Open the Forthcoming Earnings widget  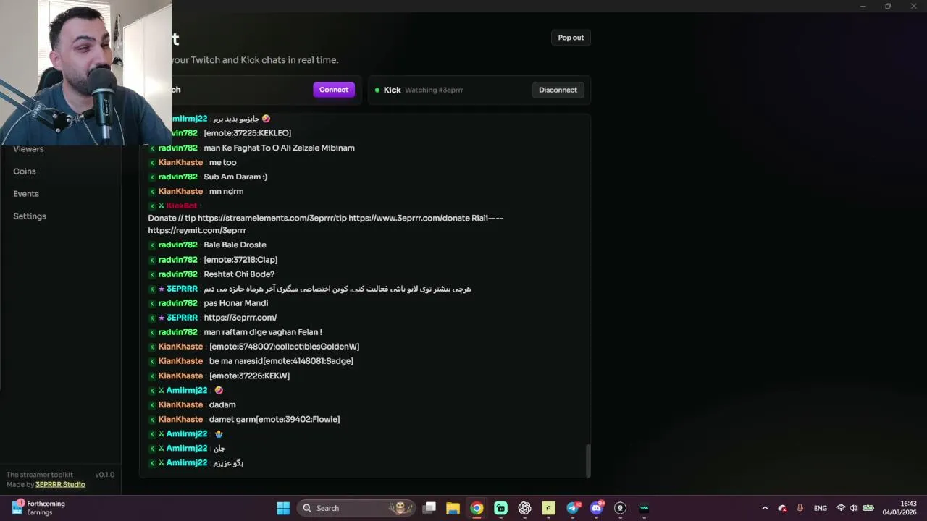38,508
